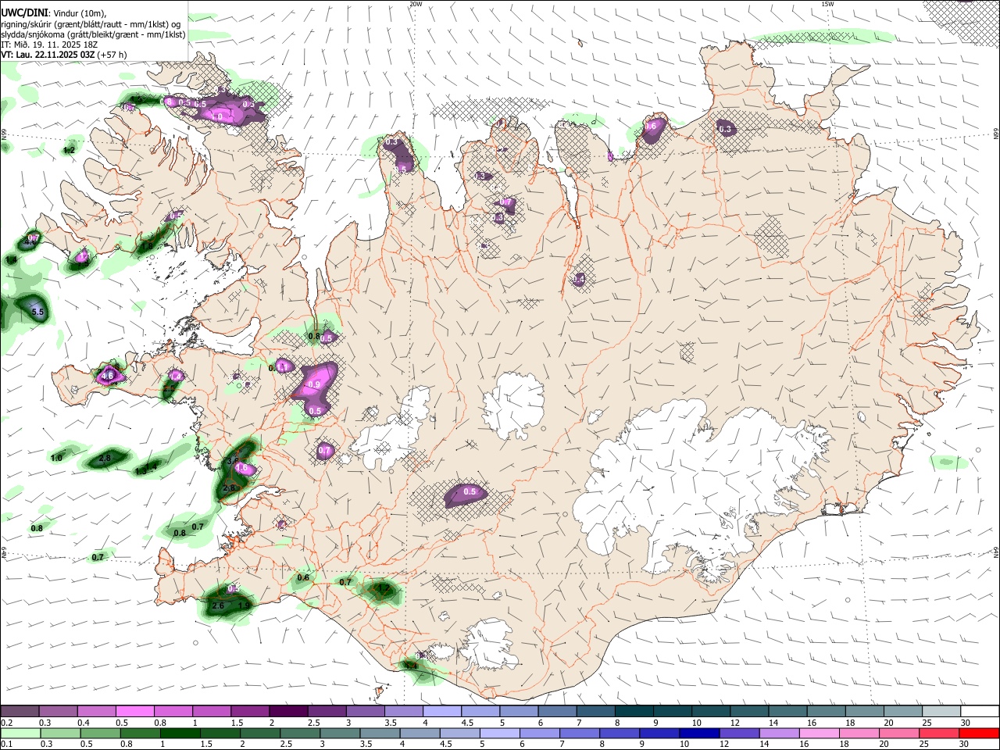Viewport: 1000px width, 750px height.
Task: Click the UWC/DINI title text
Action: click(24, 12)
